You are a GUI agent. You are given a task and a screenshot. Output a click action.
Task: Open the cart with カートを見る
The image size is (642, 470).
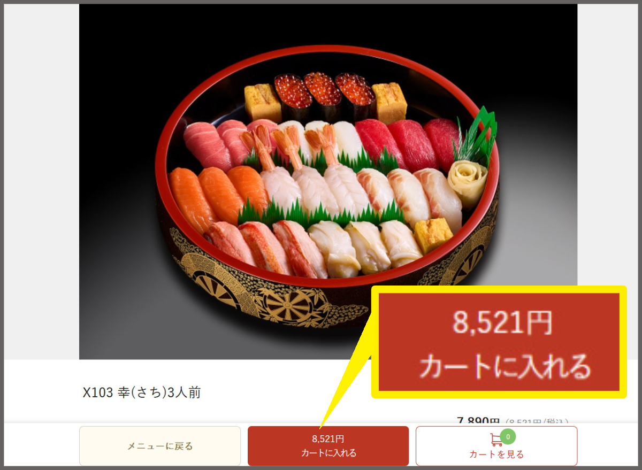(x=496, y=446)
